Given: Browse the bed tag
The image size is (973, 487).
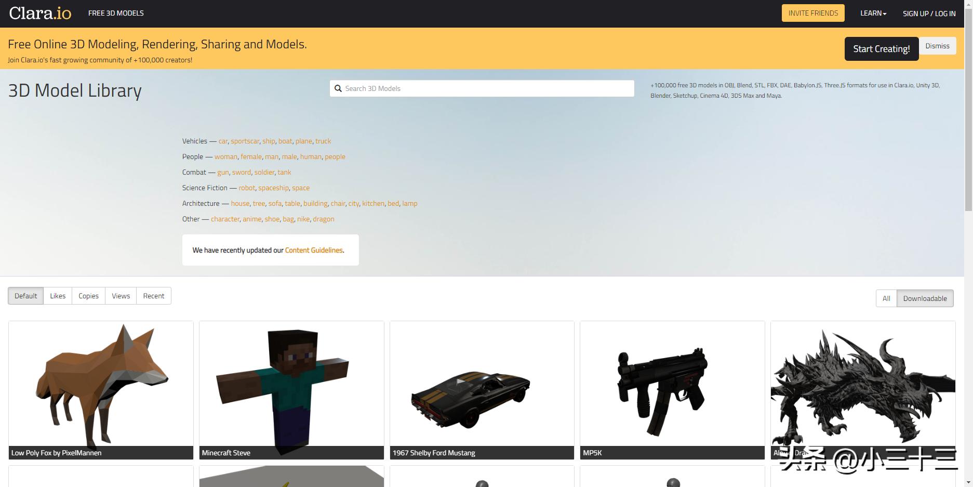Looking at the screenshot, I should (x=393, y=203).
